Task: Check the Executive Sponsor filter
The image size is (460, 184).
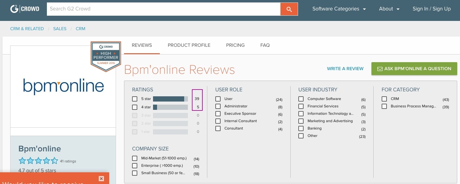Action: click(x=218, y=114)
